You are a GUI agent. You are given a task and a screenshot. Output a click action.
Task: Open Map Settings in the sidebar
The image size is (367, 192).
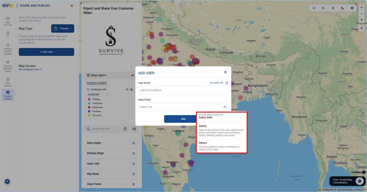point(8,81)
